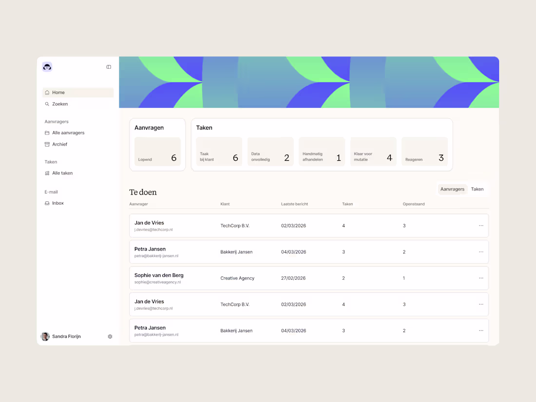Sort by the Openstaand column header

coord(414,204)
